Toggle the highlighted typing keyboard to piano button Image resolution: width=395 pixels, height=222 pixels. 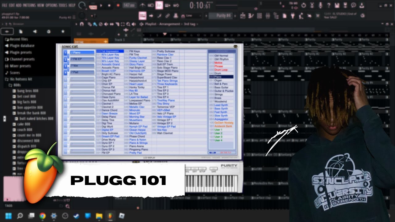pyautogui.click(x=142, y=16)
